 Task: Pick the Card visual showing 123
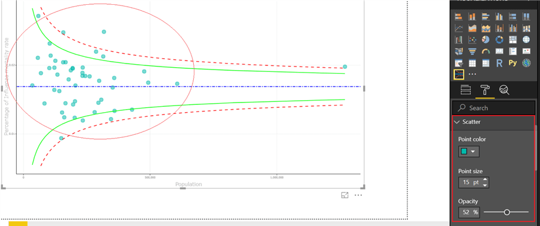coord(499,52)
